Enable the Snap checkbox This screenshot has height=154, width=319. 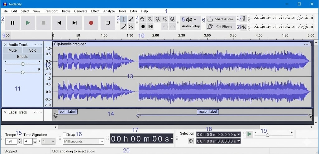pyautogui.click(x=65, y=134)
